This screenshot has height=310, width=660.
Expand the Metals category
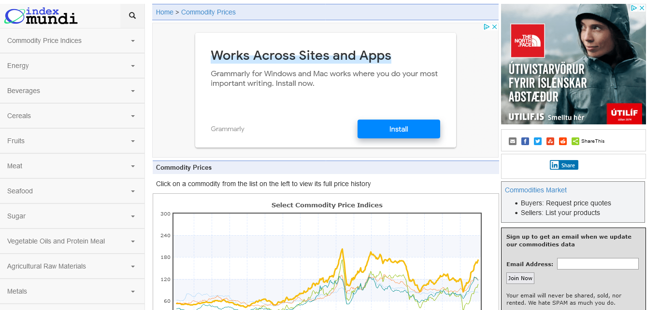pos(72,291)
